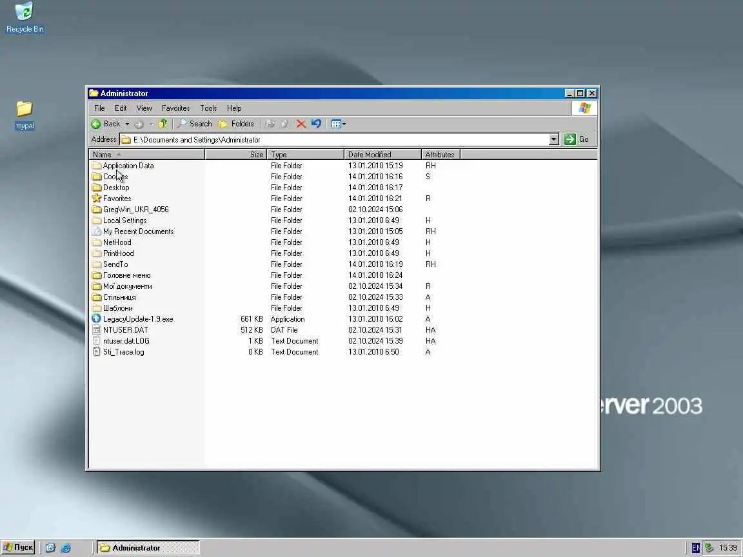This screenshot has height=557, width=743.
Task: Click the Administrator taskbar button
Action: [x=148, y=548]
